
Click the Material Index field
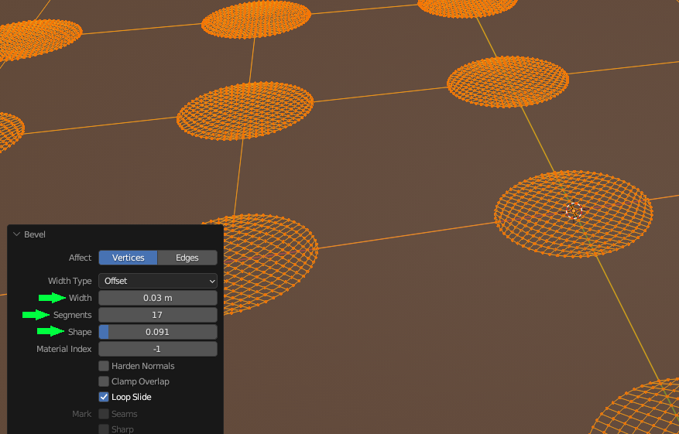[x=158, y=349]
